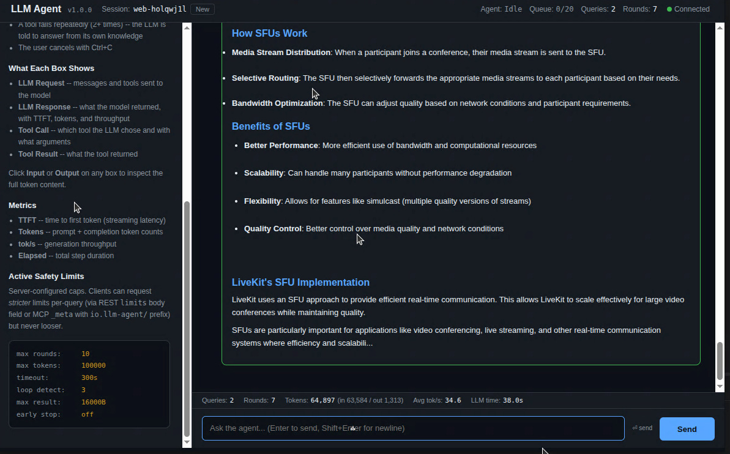Viewport: 730px width, 454px height.
Task: Click the io.llm-agent/ prefix code text
Action: 118,314
